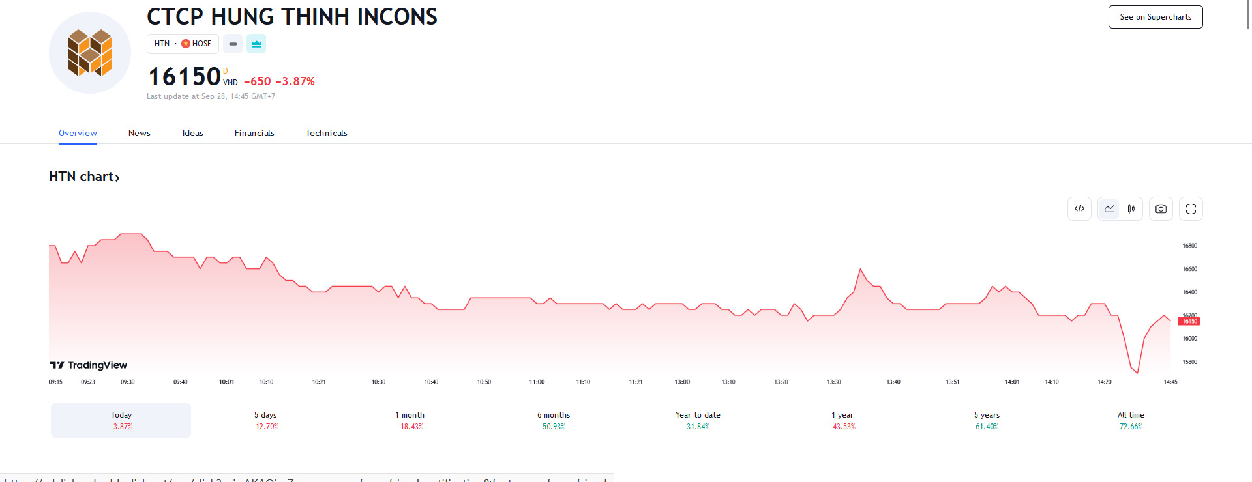Switch to area chart style
Image resolution: width=1252 pixels, height=482 pixels.
click(1109, 209)
